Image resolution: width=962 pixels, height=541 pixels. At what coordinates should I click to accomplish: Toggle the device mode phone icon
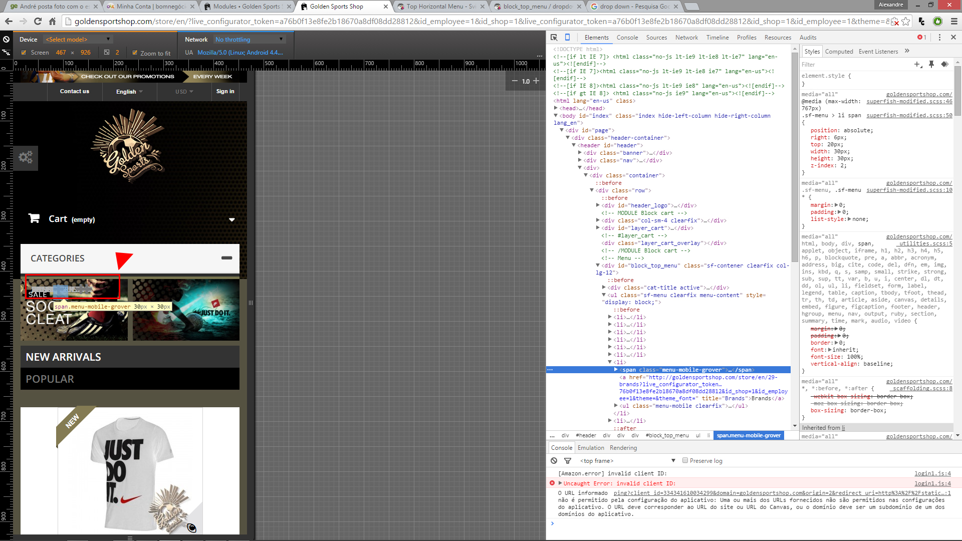coord(567,38)
